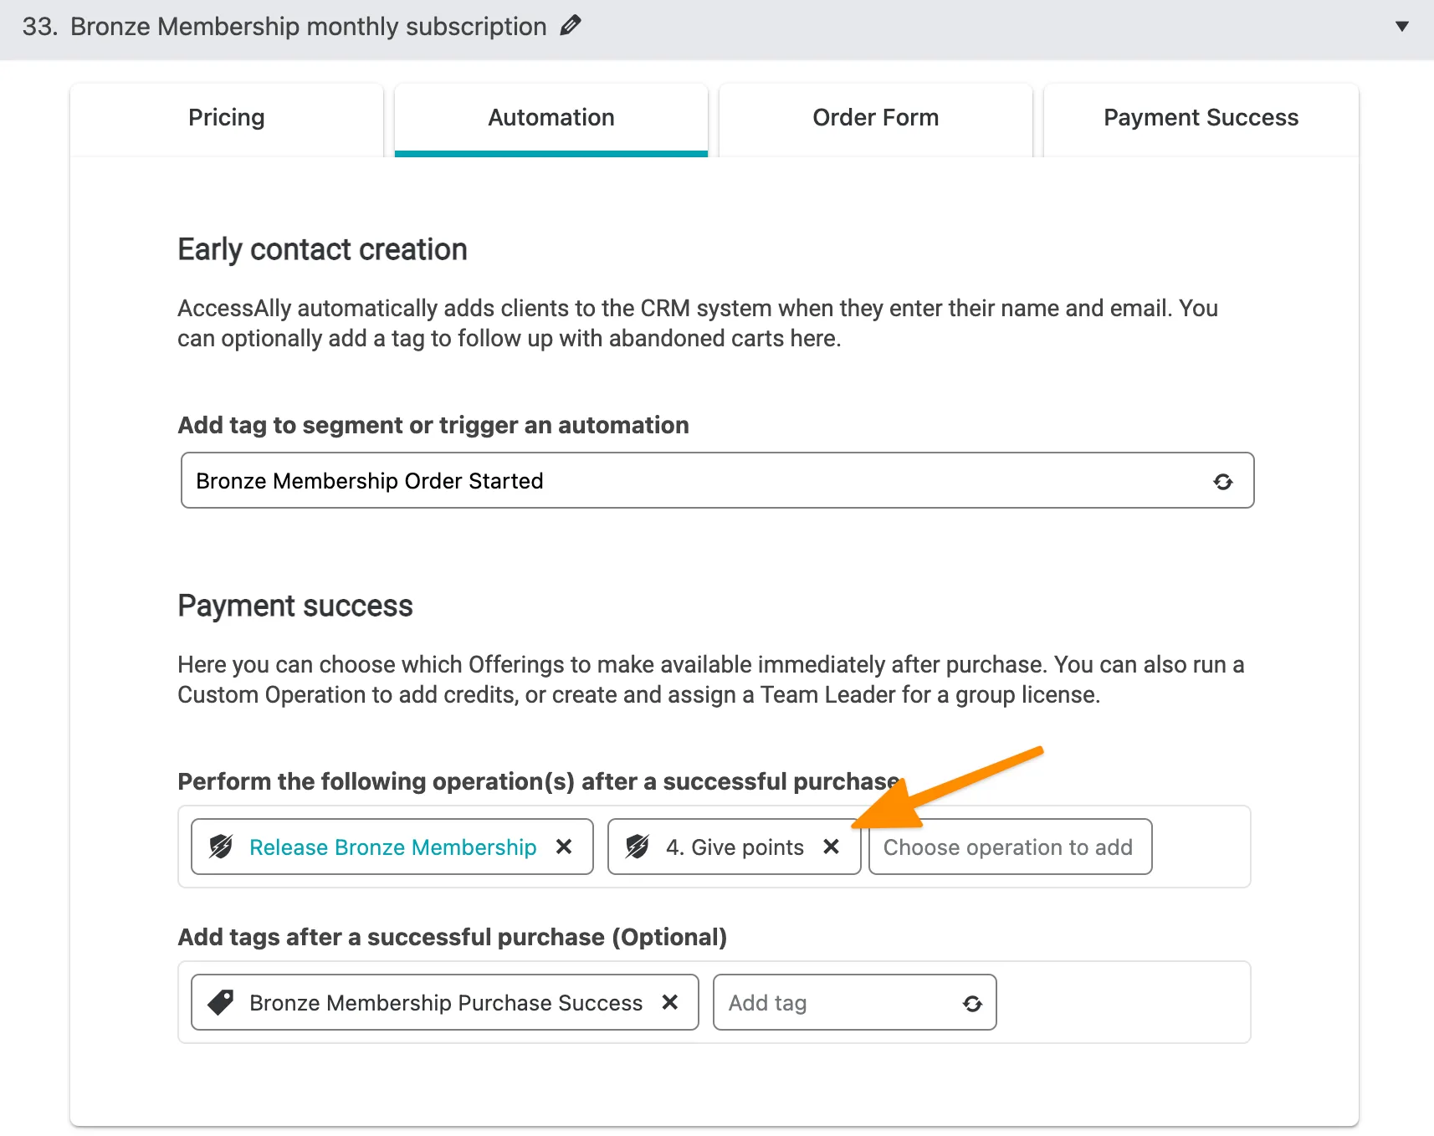Switch to the Order Form tab
Image resolution: width=1434 pixels, height=1136 pixels.
click(874, 118)
